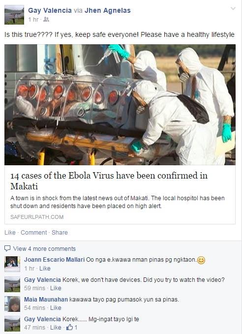This screenshot has height=334, width=242.
Task: Open the Ebola Virus Makati article headline
Action: tap(109, 181)
